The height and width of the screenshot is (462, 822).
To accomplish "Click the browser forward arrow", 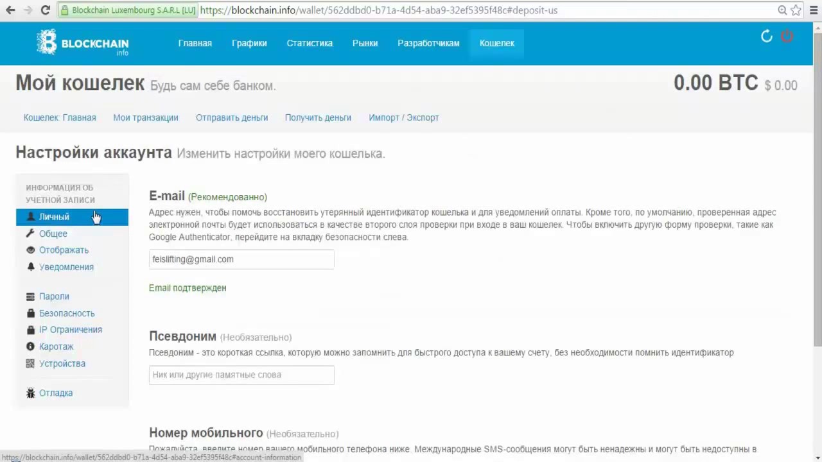I will coord(28,10).
